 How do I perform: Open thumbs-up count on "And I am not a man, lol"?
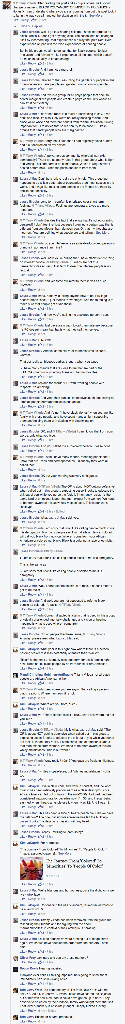41,74
